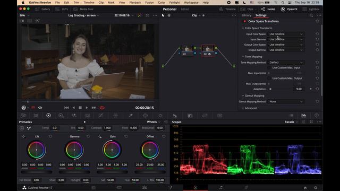Toggle loop playback
Viewport: 340px width, 191px height.
coord(102,108)
